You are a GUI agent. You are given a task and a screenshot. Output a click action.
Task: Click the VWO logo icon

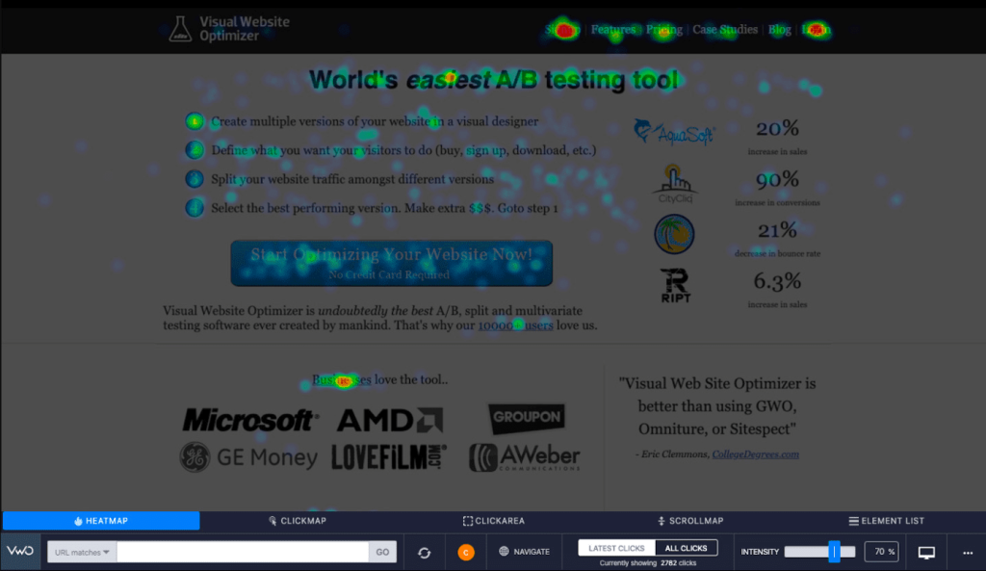[x=20, y=552]
